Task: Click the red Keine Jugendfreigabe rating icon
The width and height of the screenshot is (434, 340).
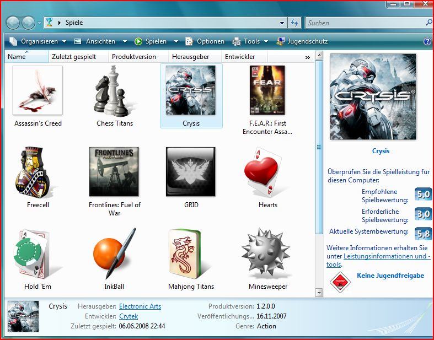Action: [x=340, y=282]
